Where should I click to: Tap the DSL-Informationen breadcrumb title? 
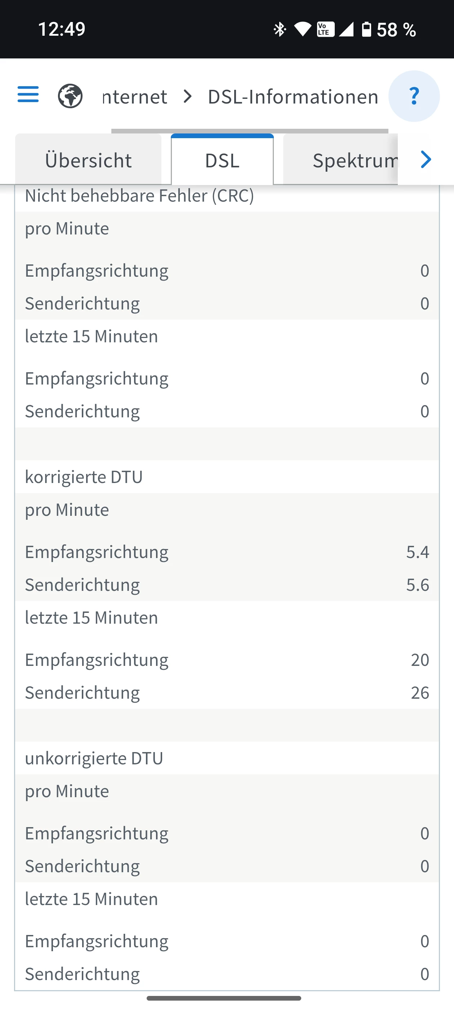(293, 96)
